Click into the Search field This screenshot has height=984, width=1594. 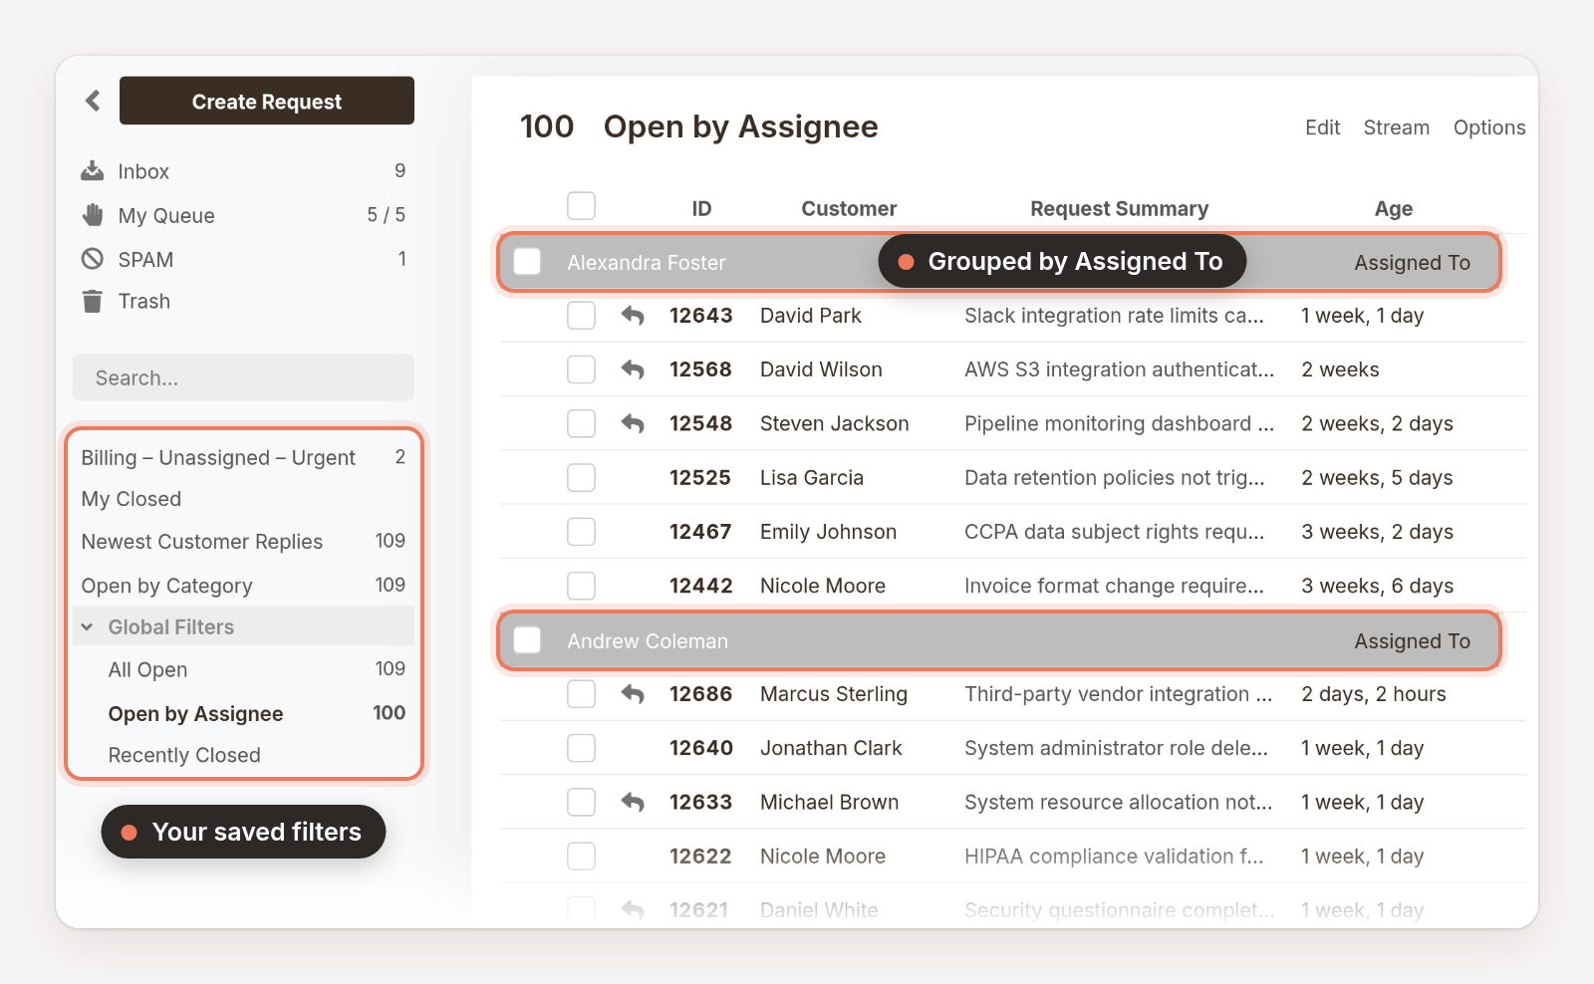pos(243,377)
